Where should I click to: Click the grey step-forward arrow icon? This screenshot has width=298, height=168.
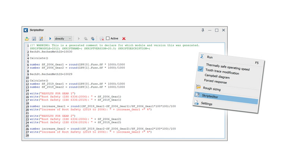pos(79,39)
